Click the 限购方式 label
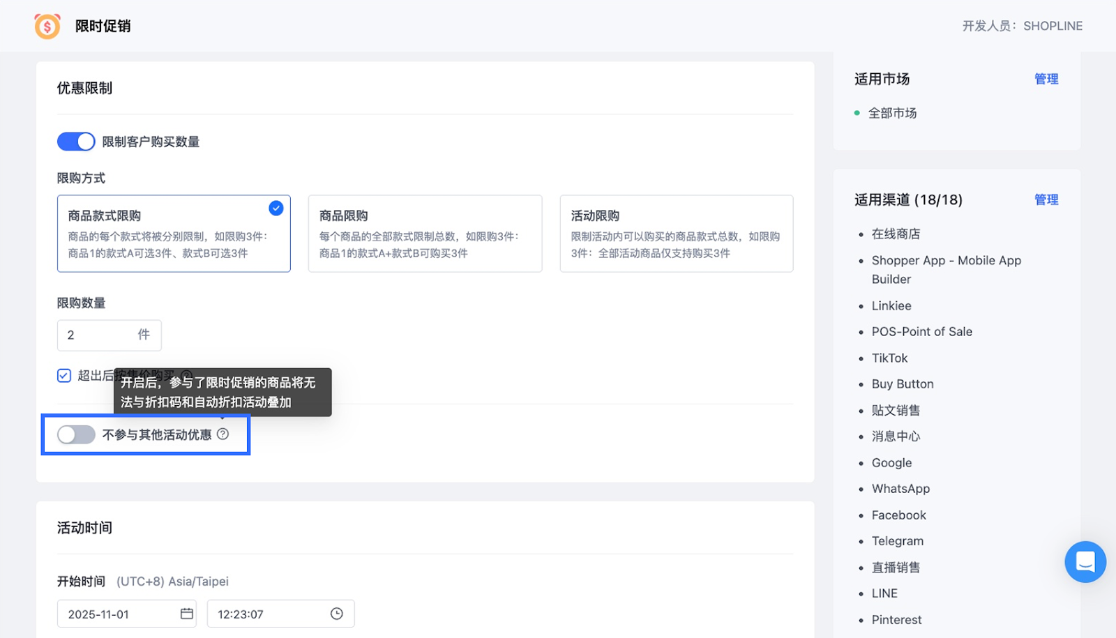The width and height of the screenshot is (1116, 638). [x=81, y=178]
